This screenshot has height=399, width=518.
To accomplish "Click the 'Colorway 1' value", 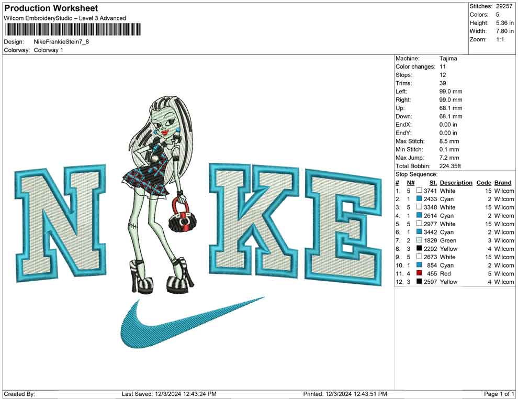I will [48, 50].
